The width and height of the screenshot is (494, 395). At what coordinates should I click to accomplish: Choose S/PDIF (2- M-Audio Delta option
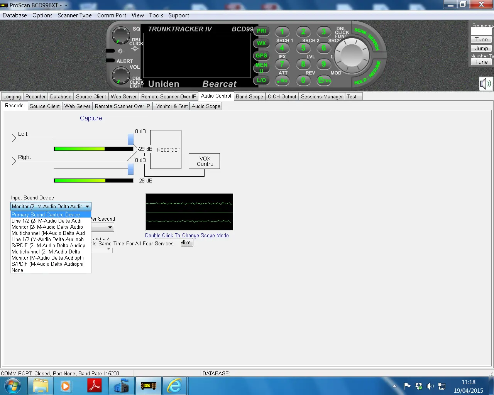[51, 245]
